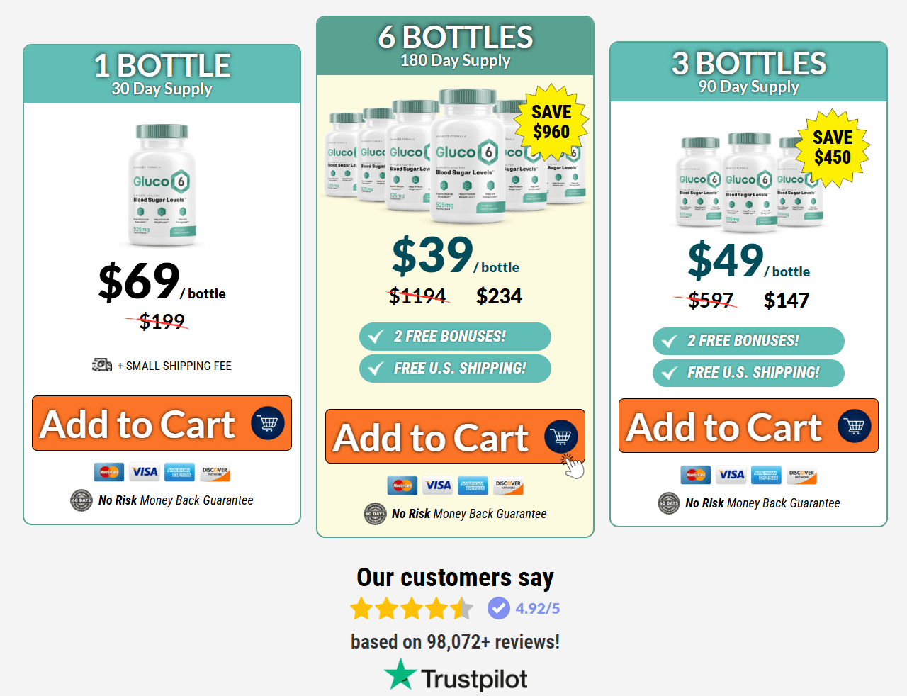Screen dimensions: 907x696
Task: Click the blue verified checkmark badge
Action: [x=499, y=608]
